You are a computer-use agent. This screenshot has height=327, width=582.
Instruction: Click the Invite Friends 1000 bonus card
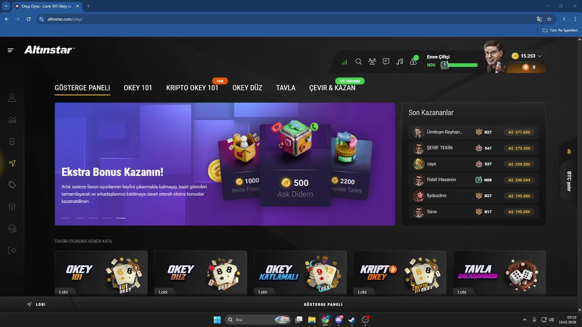point(239,169)
